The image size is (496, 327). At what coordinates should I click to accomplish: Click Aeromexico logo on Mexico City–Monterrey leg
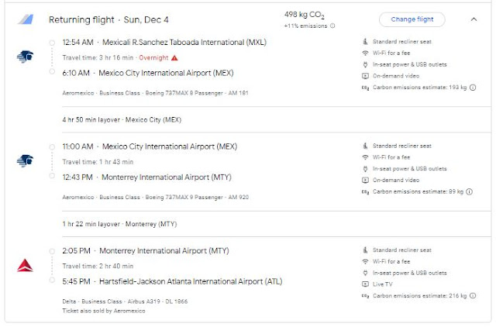click(24, 160)
